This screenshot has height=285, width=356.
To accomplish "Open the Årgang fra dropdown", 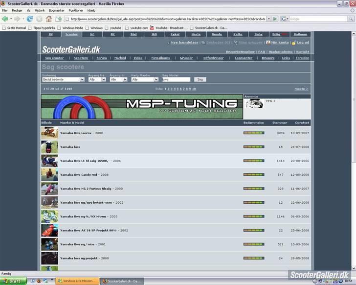I will pos(97,79).
